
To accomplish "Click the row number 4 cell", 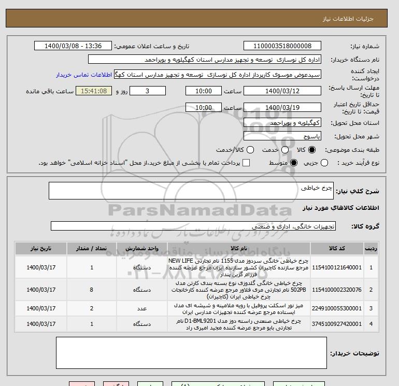I will click(x=371, y=324).
